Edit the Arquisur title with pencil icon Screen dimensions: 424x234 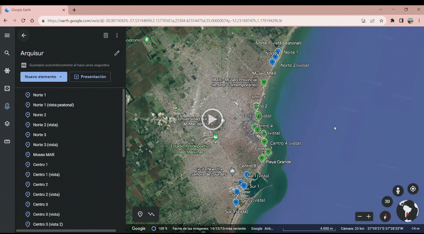pos(117,53)
